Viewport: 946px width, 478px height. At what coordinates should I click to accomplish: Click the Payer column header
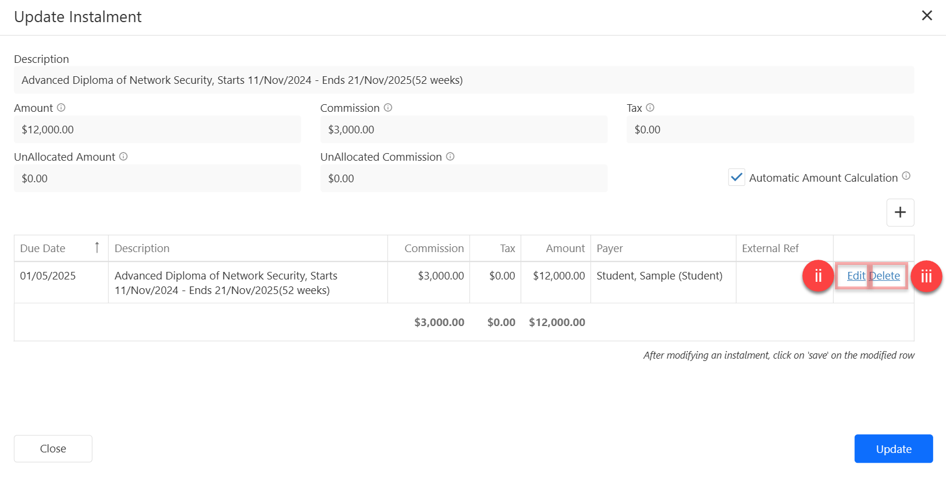(610, 249)
